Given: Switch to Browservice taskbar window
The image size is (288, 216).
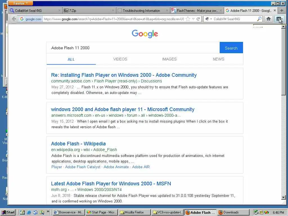Looking at the screenshot, I should 69,212.
